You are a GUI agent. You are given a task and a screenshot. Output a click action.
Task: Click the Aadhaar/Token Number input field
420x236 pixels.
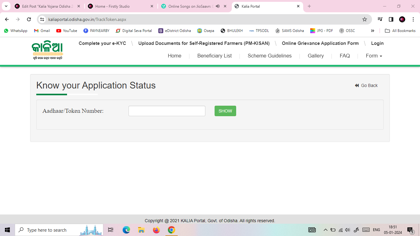click(167, 111)
